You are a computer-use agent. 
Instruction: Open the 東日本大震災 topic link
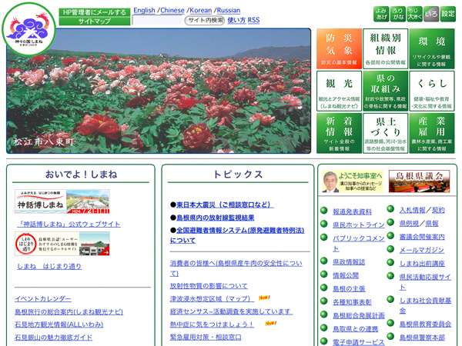pos(224,205)
